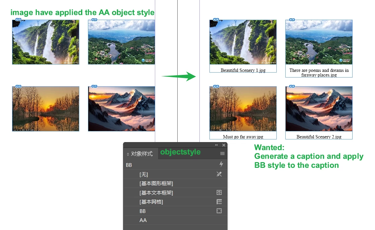Select the left sunset forest image frame
Image resolution: width=375 pixels, height=230 pixels.
tap(46, 109)
